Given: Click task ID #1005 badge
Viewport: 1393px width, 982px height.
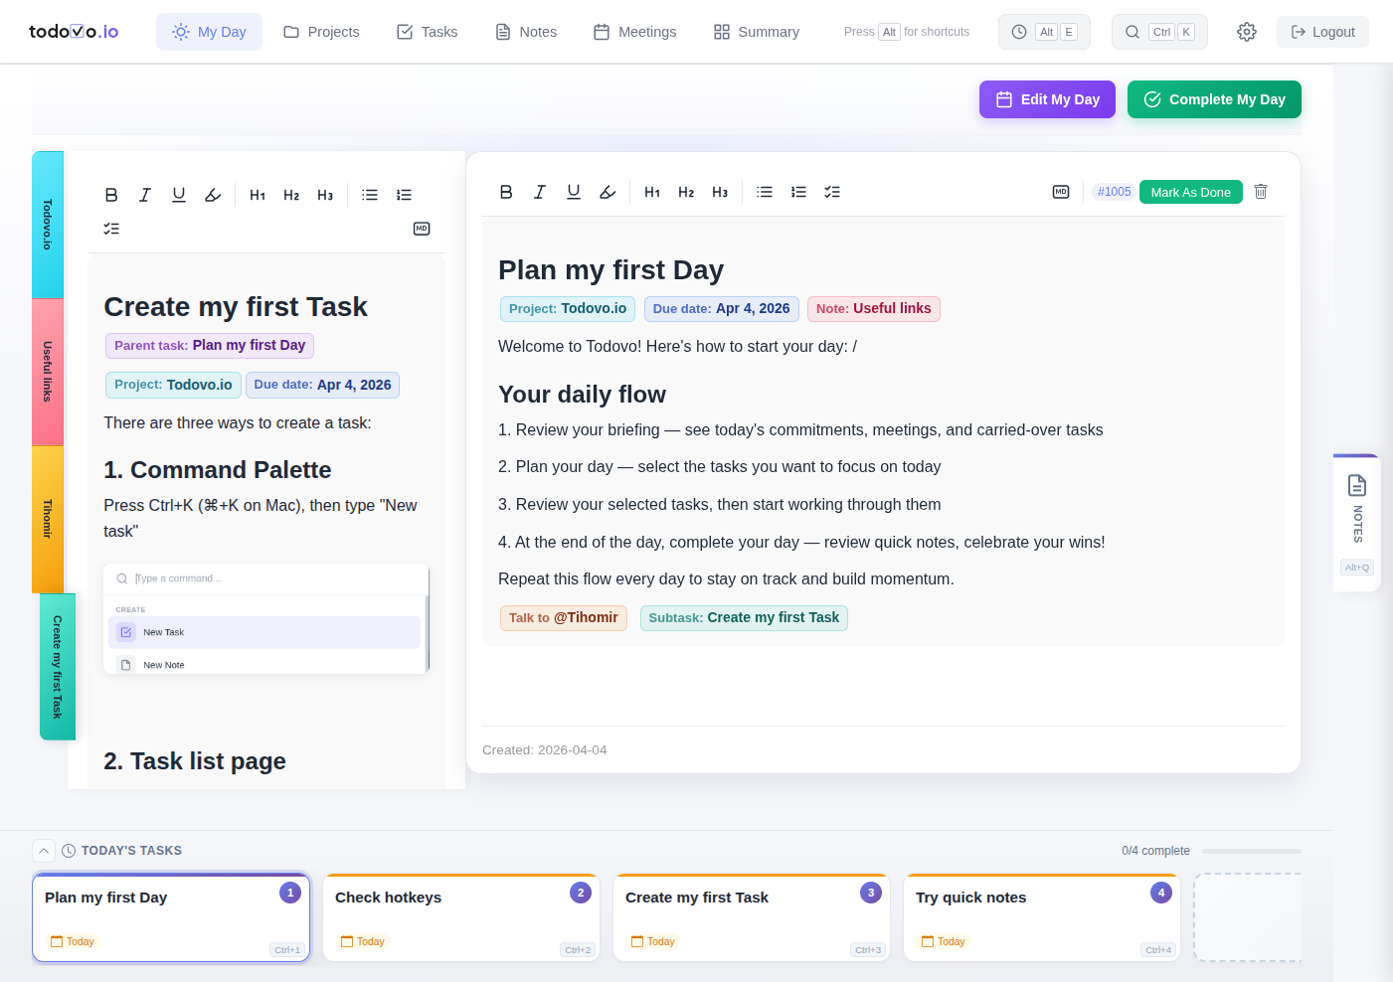Looking at the screenshot, I should [x=1114, y=192].
